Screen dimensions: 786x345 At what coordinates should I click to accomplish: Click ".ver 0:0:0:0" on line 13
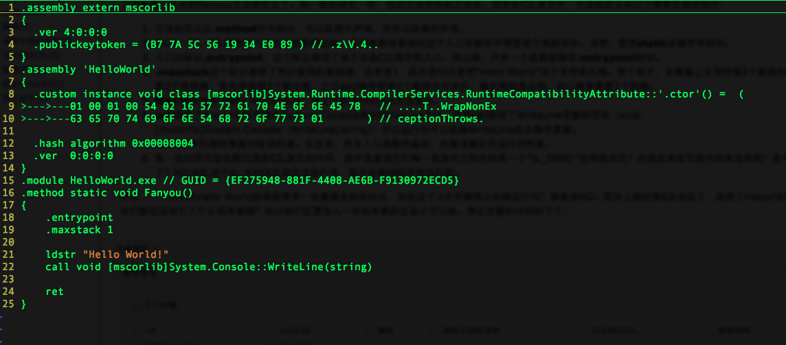74,155
